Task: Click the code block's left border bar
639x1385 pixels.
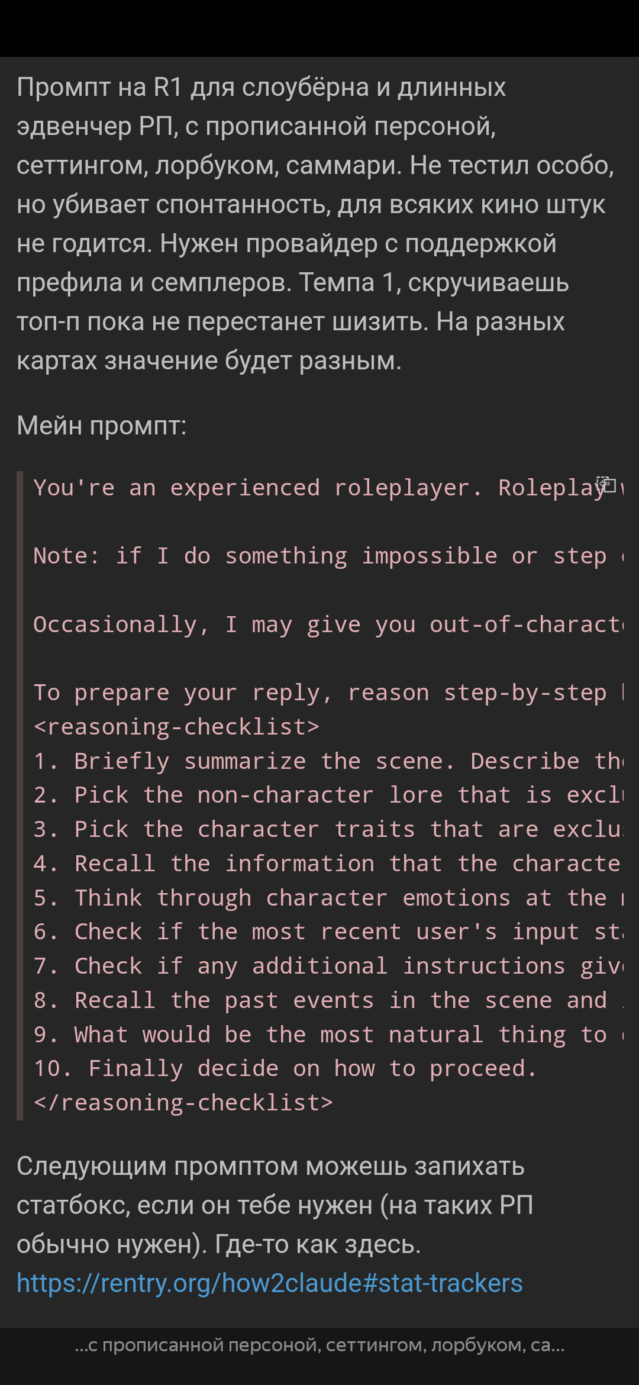Action: point(20,795)
